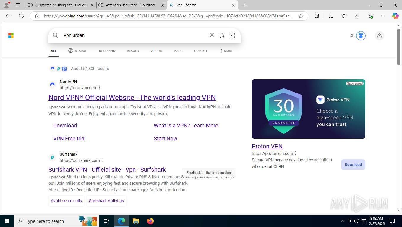Open VPN Free trial sitelink
This screenshot has width=402, height=227.
click(x=69, y=139)
